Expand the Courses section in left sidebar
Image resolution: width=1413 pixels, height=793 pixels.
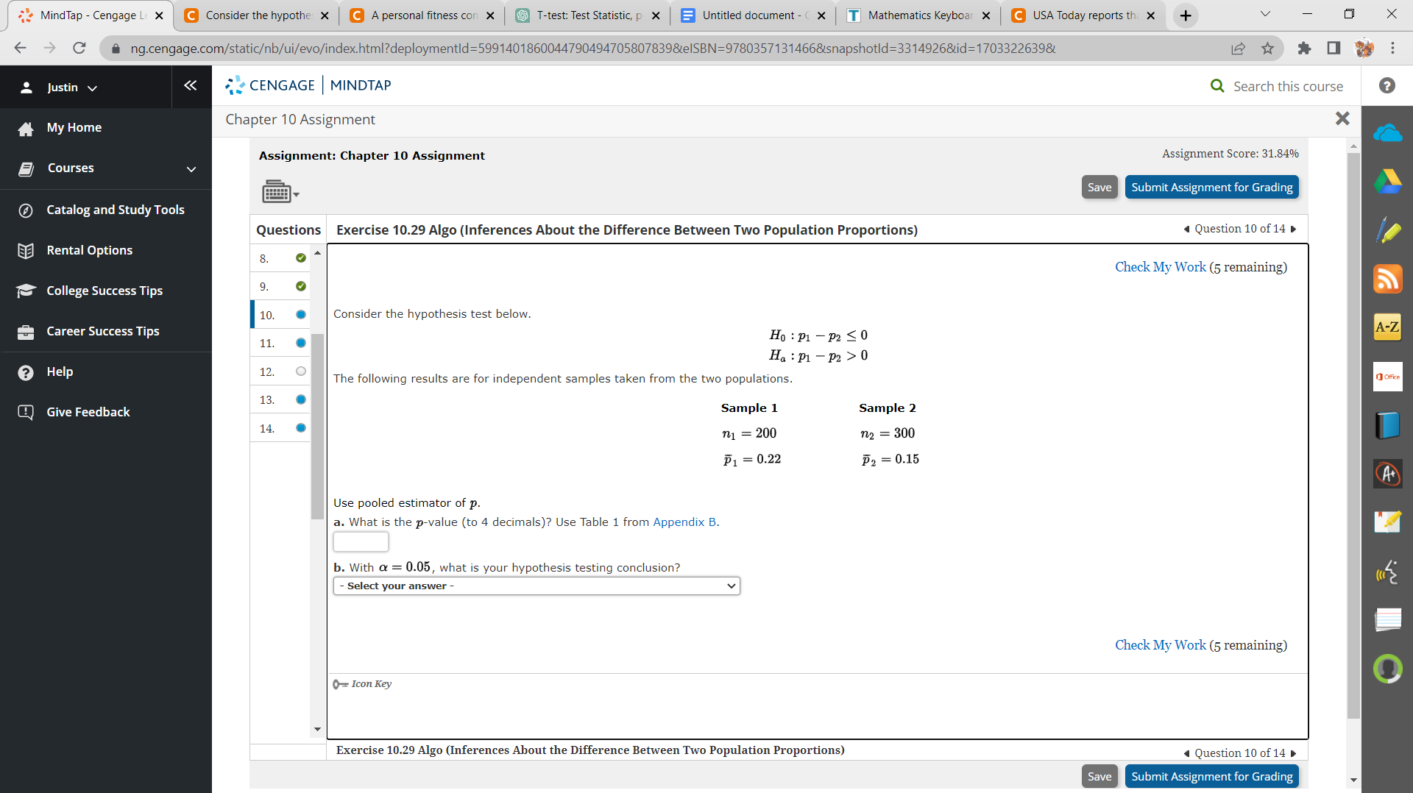point(191,169)
